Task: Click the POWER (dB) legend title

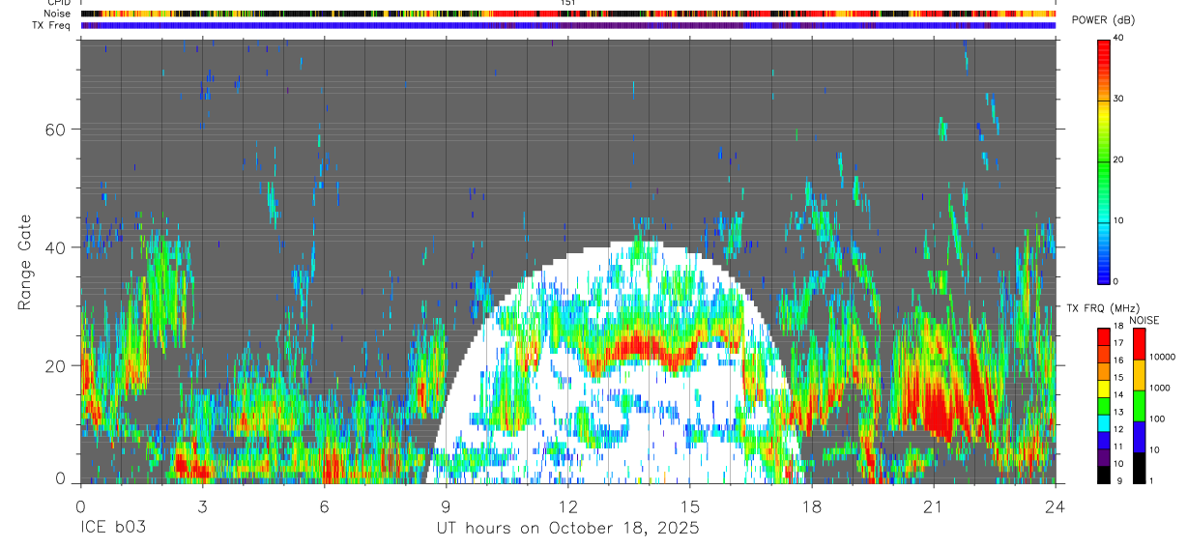Action: pyautogui.click(x=1103, y=20)
